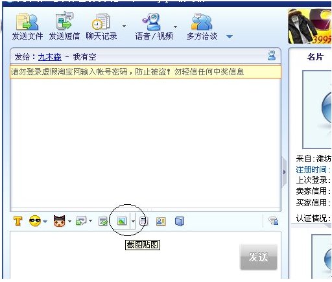Open the sunglasses emoticon picker
Viewport: 332px width, 282px height.
coord(35,221)
